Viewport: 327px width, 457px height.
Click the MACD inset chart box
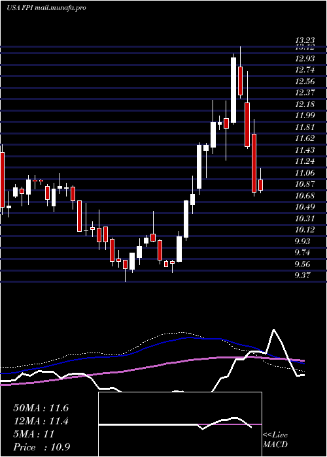coord(180,424)
